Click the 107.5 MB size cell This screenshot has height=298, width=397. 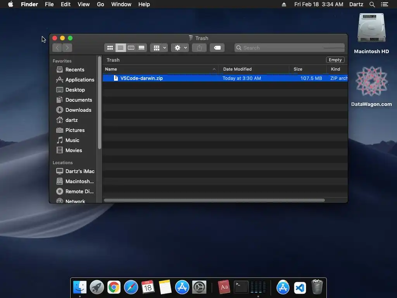pos(311,78)
